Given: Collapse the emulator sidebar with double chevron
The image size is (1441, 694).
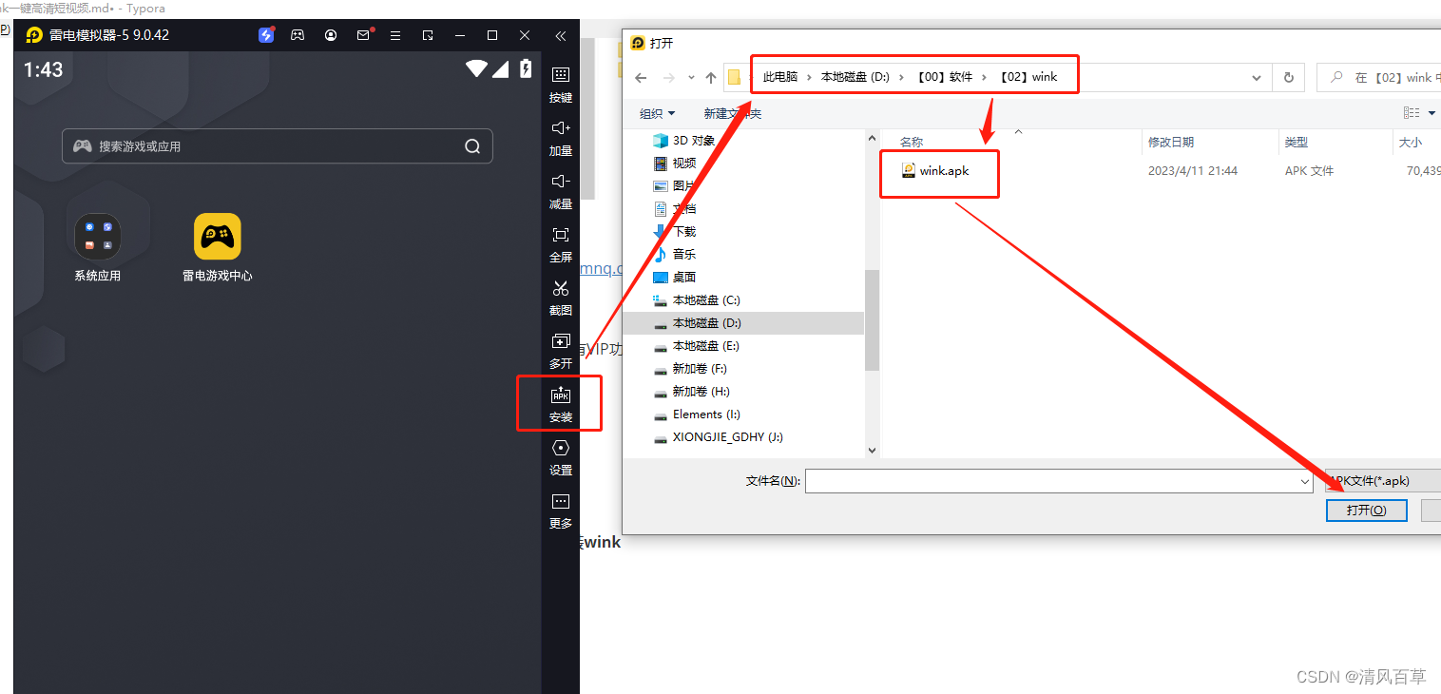Looking at the screenshot, I should click(x=561, y=36).
